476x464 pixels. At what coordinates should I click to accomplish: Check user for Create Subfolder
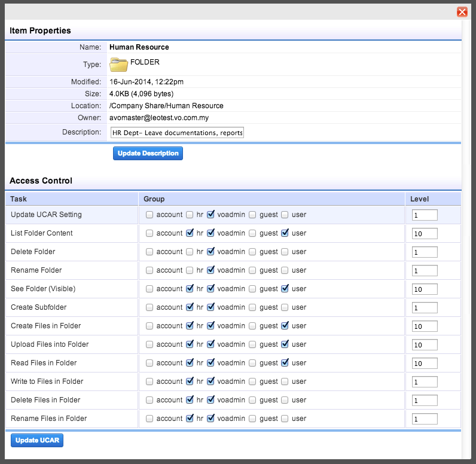285,307
